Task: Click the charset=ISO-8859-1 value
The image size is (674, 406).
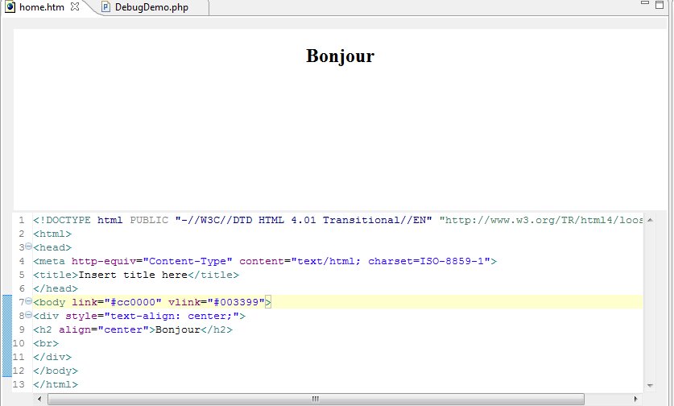Action: click(x=426, y=262)
